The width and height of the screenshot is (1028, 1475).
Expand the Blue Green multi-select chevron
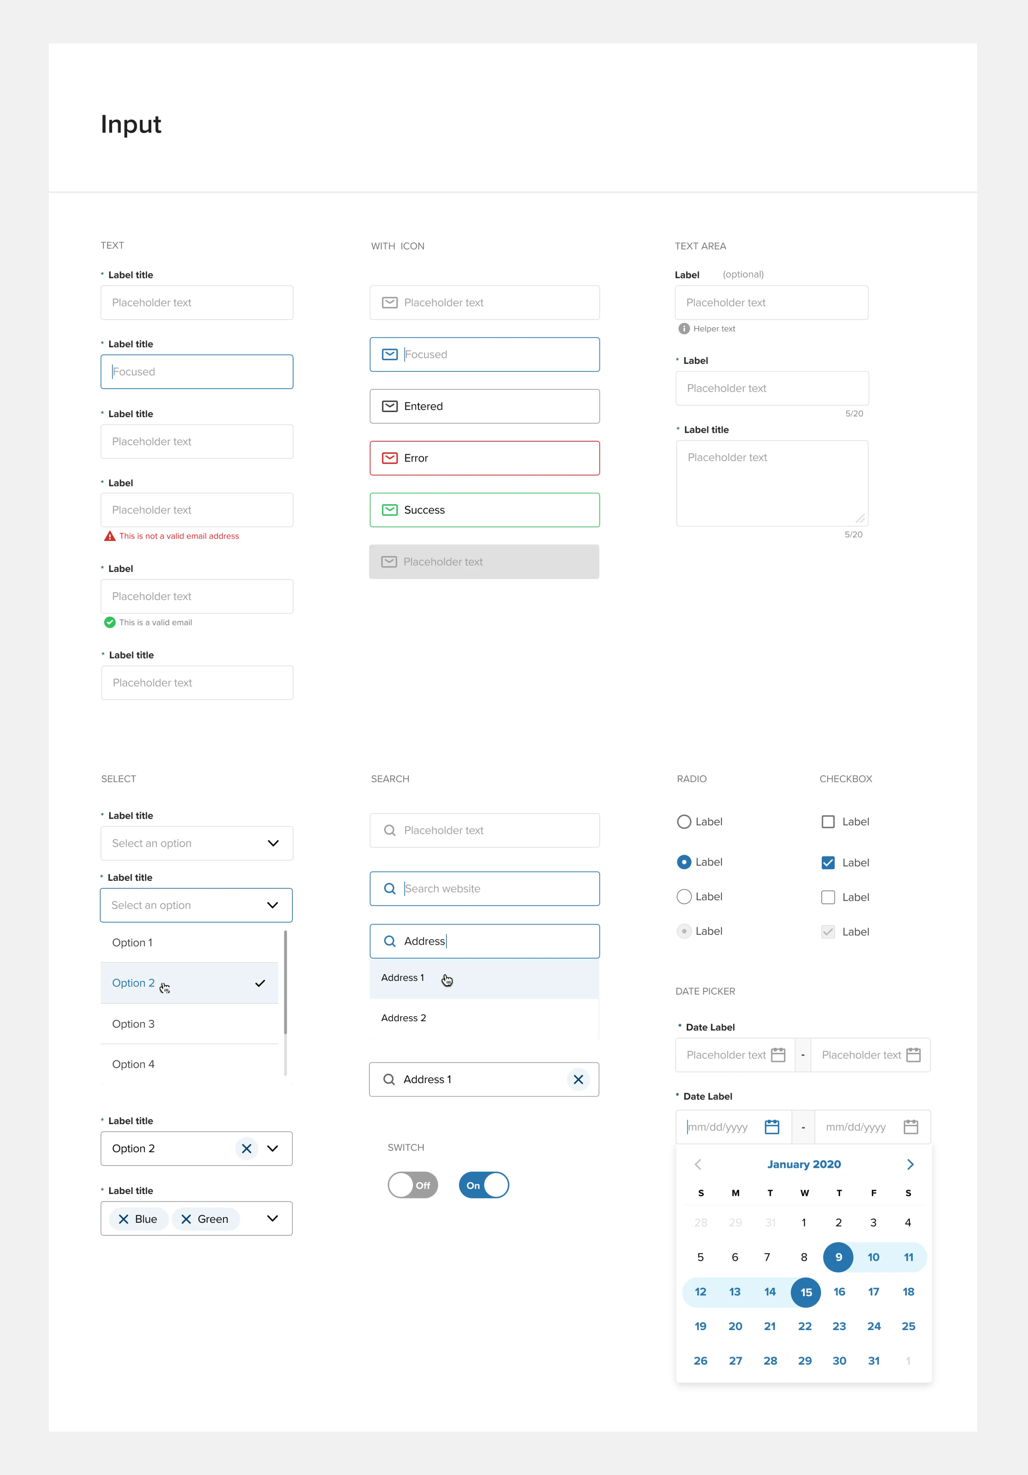[272, 1219]
